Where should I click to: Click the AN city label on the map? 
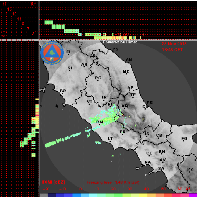point(129,60)
